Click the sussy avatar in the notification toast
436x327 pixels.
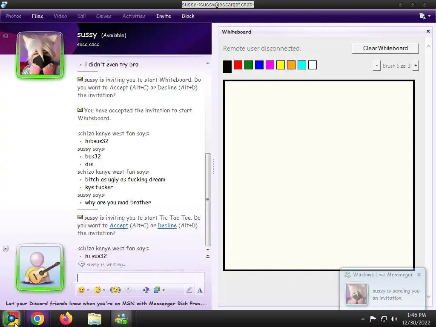(x=356, y=294)
